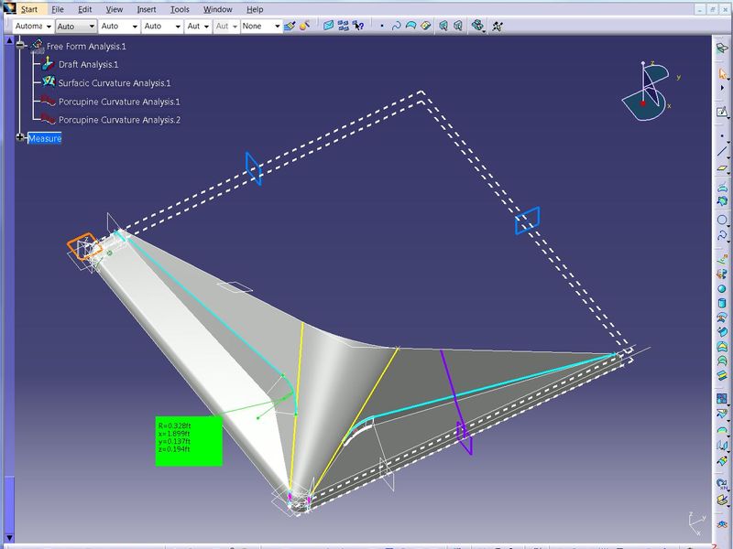Screen dimensions: 733x549
Task: Click the small axis triad at viewport bottom-right
Action: [696, 523]
